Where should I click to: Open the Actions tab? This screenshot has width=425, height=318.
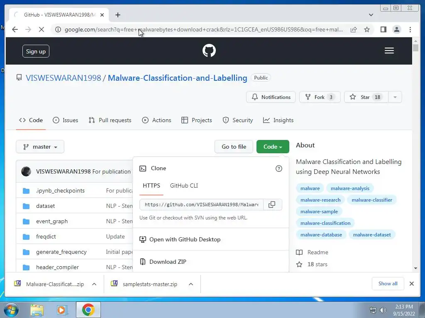click(x=156, y=120)
